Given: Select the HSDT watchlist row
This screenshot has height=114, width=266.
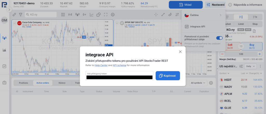Looking at the screenshot, I should pos(241,80).
